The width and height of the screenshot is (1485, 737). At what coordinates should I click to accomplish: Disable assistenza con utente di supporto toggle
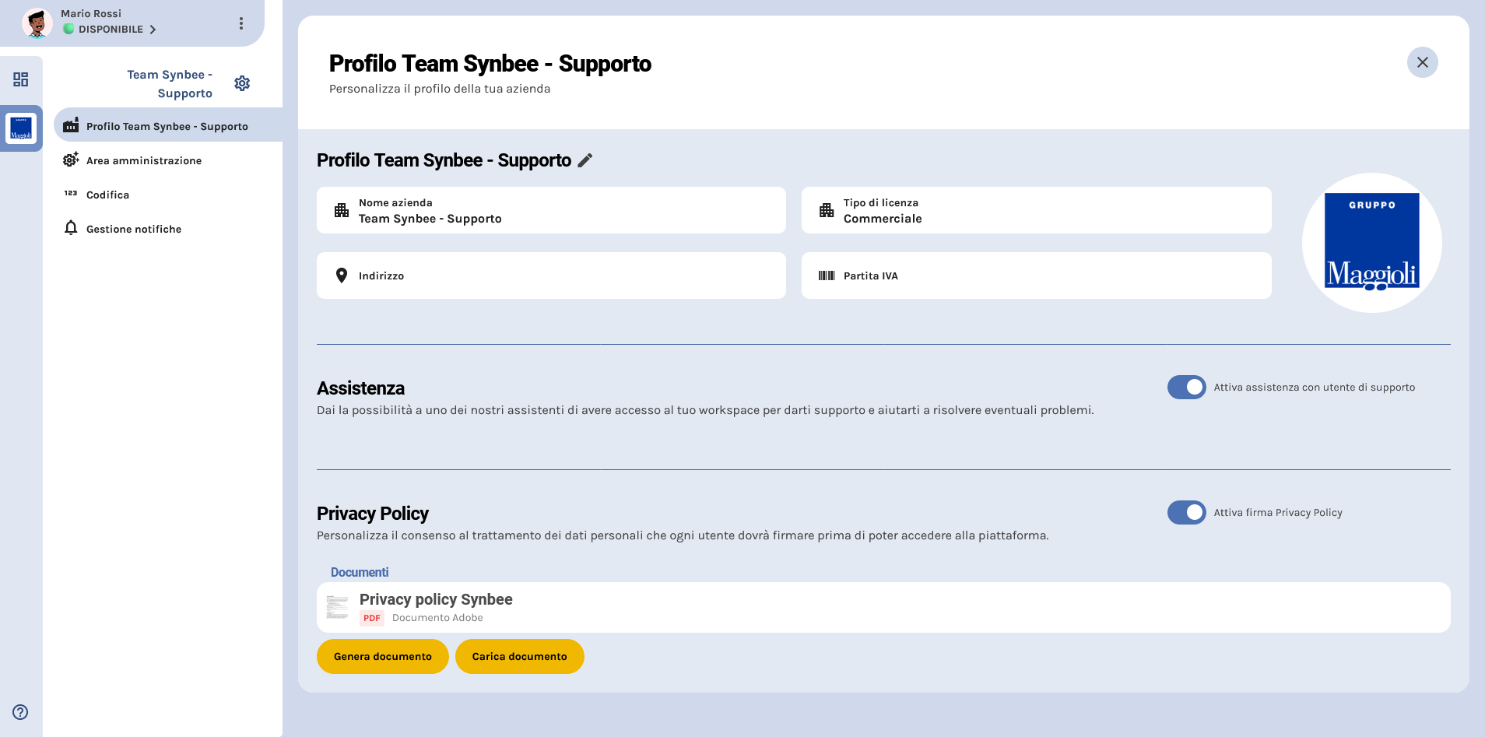click(x=1186, y=388)
